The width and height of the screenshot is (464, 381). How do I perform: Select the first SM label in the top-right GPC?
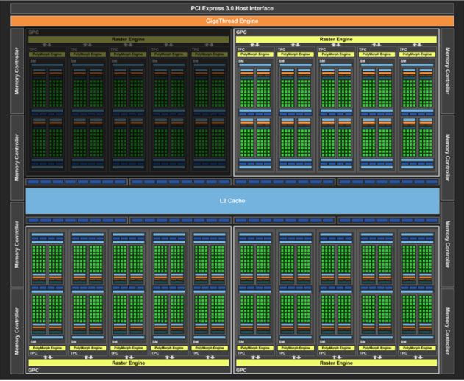tap(241, 61)
